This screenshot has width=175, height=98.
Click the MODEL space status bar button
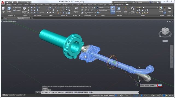point(111,95)
